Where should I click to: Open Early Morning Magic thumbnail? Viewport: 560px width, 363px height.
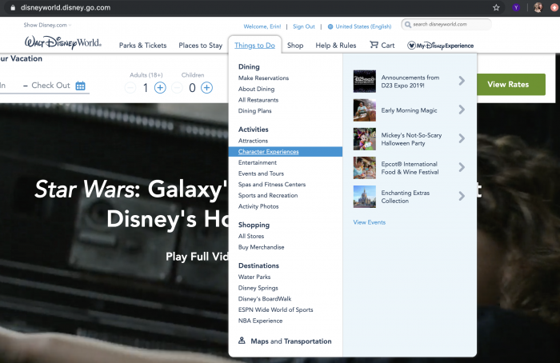click(365, 110)
